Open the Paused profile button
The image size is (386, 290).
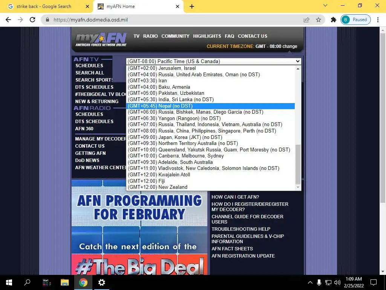[x=355, y=20]
